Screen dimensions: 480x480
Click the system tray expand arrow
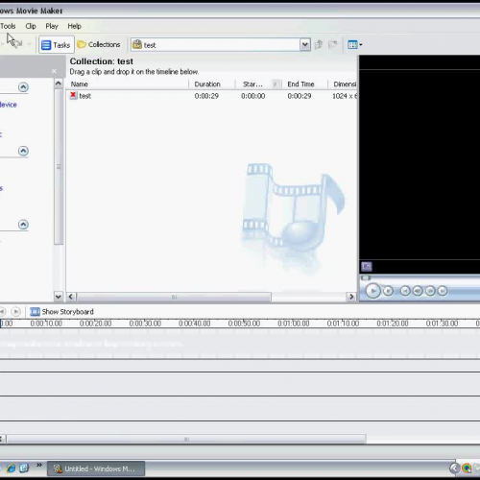[x=454, y=468]
